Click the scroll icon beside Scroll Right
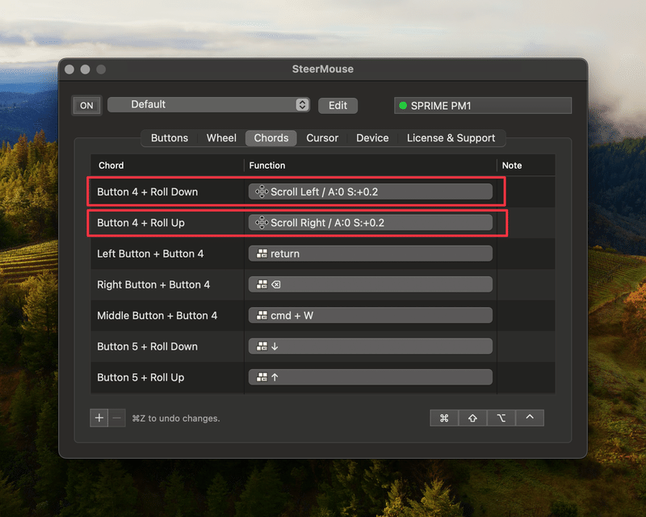 tap(262, 223)
